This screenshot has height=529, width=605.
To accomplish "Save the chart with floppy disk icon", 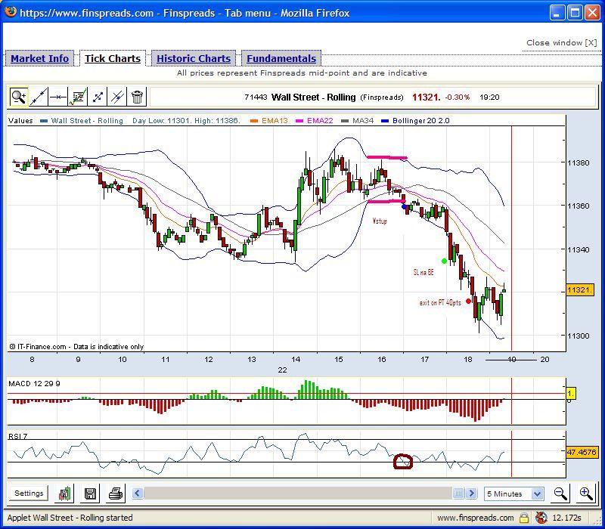I will click(90, 493).
